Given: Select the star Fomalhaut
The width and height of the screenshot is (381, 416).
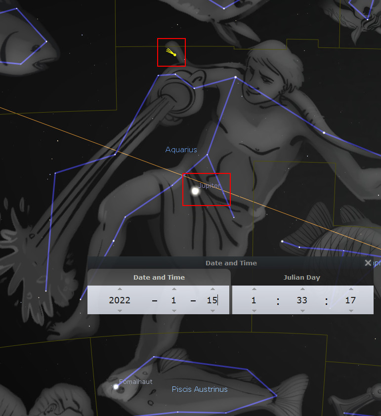Looking at the screenshot, I should [116, 387].
